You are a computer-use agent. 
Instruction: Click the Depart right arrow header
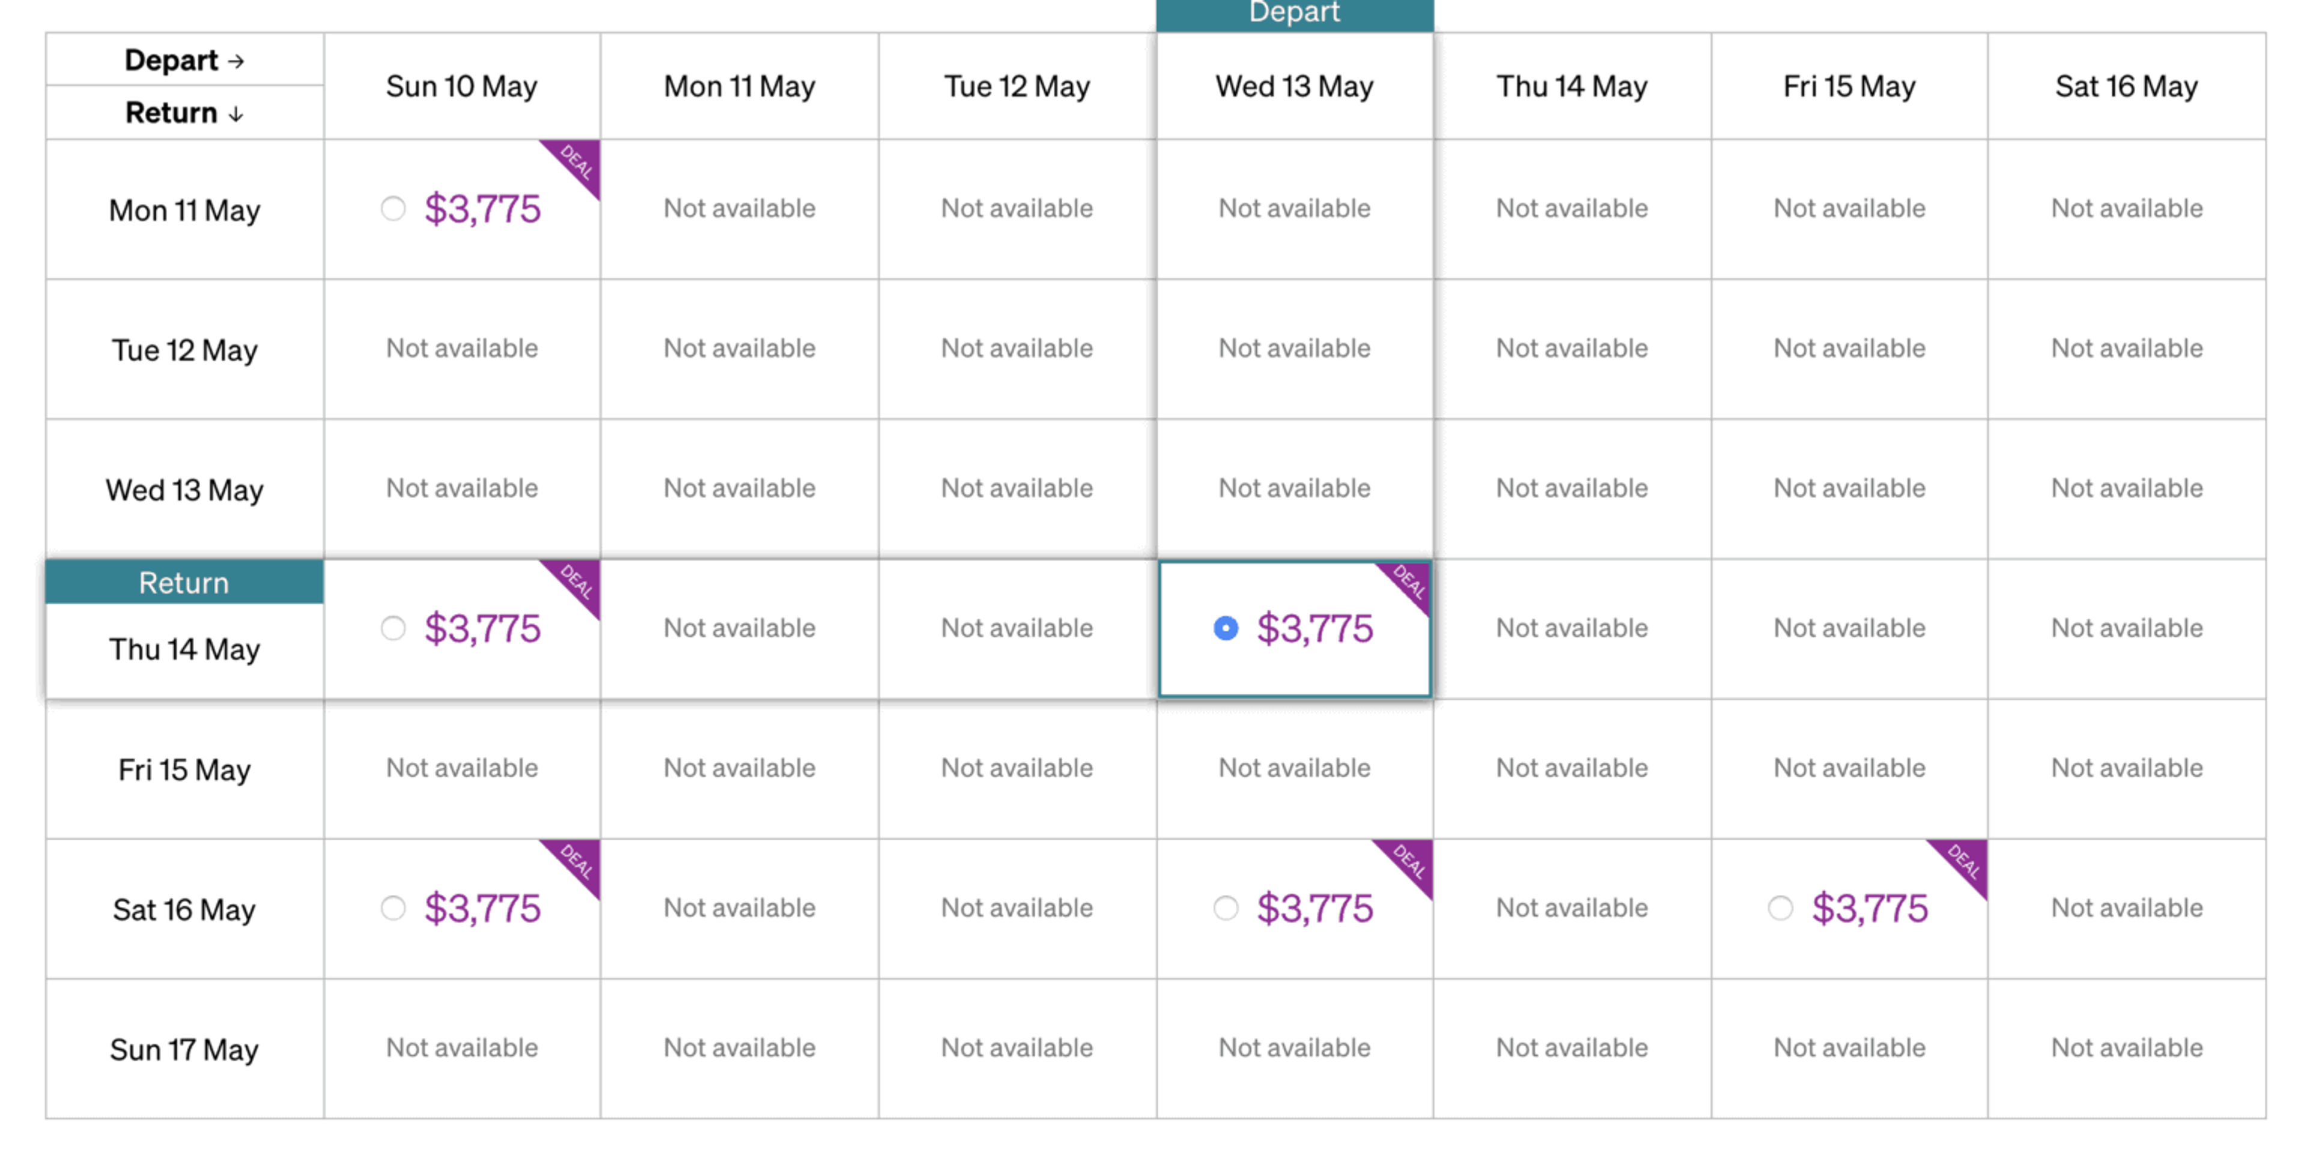coord(184,60)
